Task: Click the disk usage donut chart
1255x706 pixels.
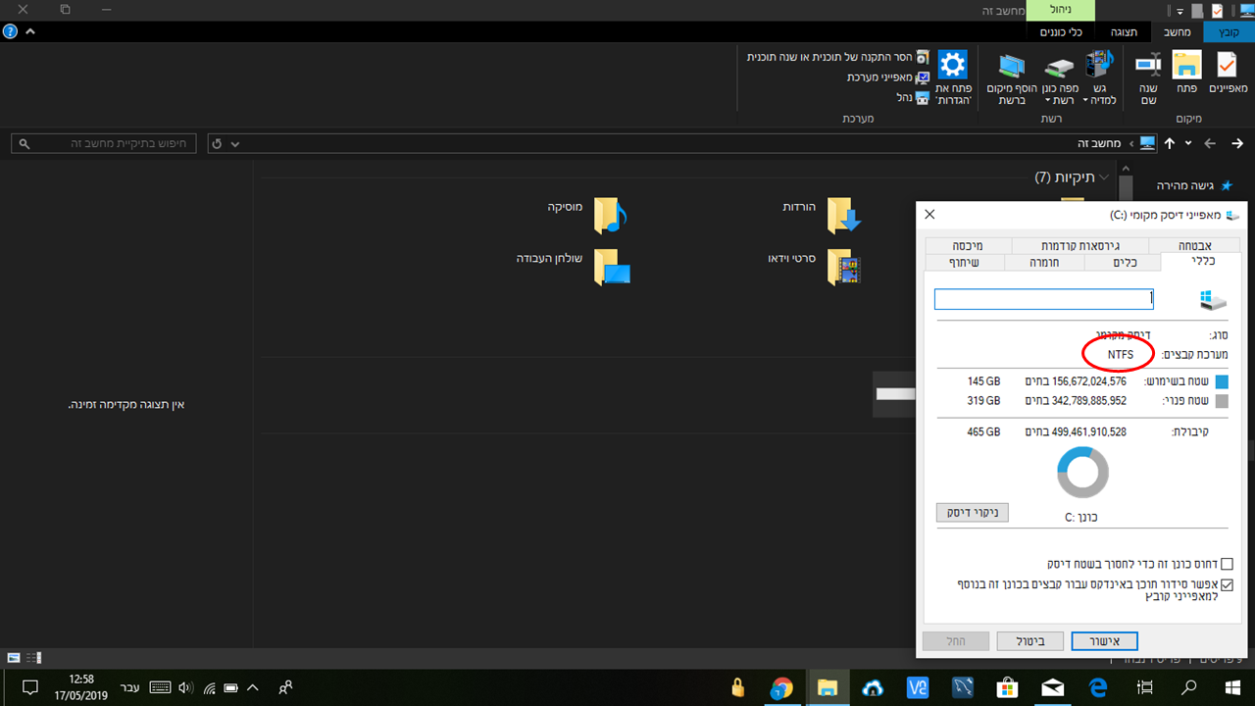Action: click(1082, 473)
